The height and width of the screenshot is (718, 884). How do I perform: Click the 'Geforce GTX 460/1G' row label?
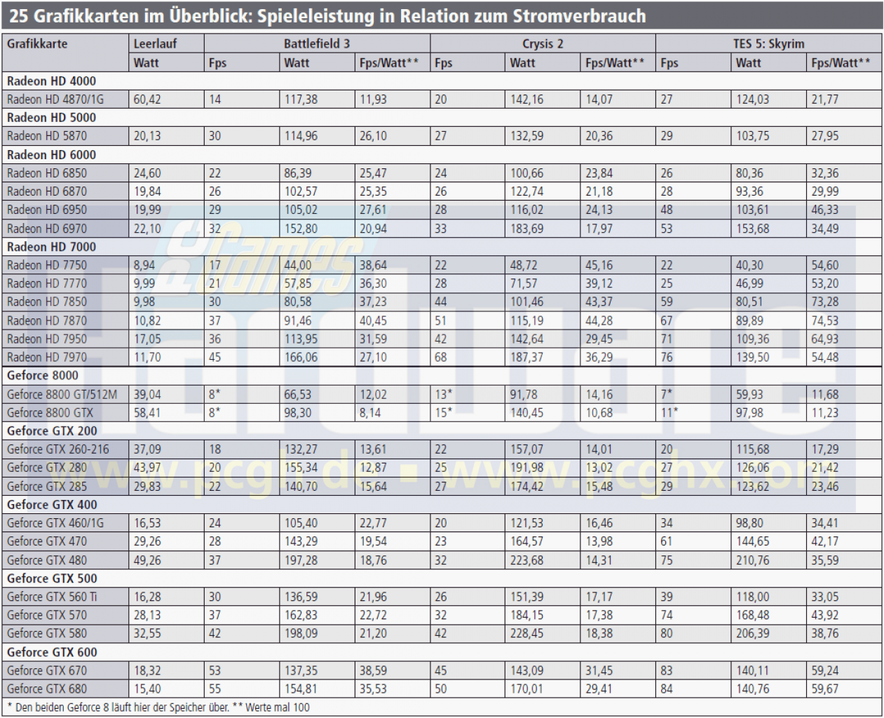click(55, 522)
